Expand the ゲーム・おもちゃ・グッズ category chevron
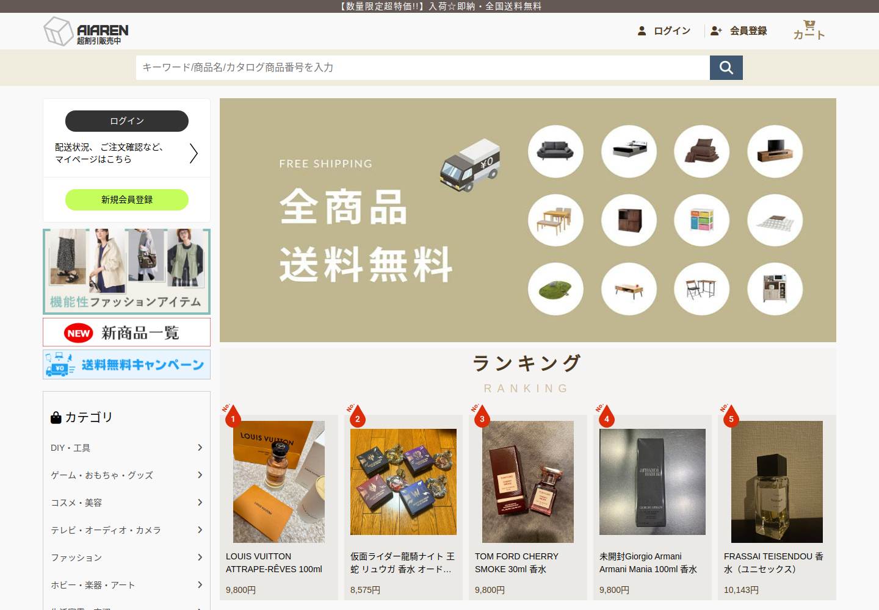The height and width of the screenshot is (610, 879). coord(200,475)
